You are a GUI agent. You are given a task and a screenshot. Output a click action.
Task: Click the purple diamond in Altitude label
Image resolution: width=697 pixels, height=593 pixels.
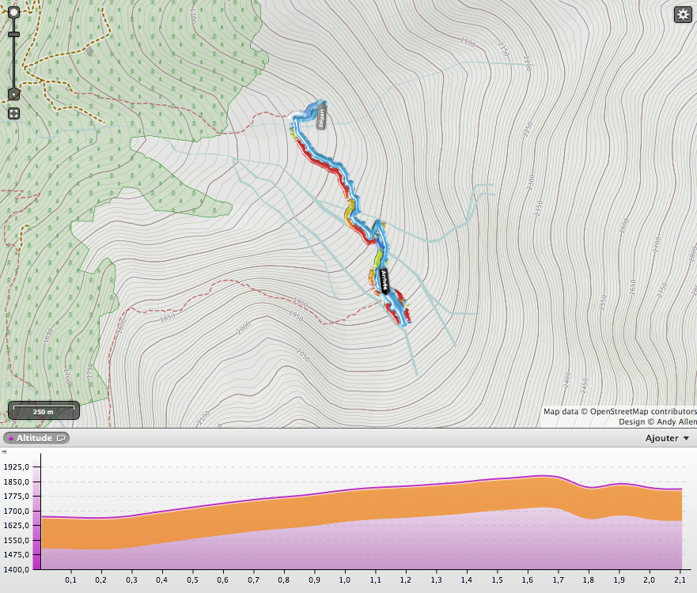pyautogui.click(x=10, y=438)
